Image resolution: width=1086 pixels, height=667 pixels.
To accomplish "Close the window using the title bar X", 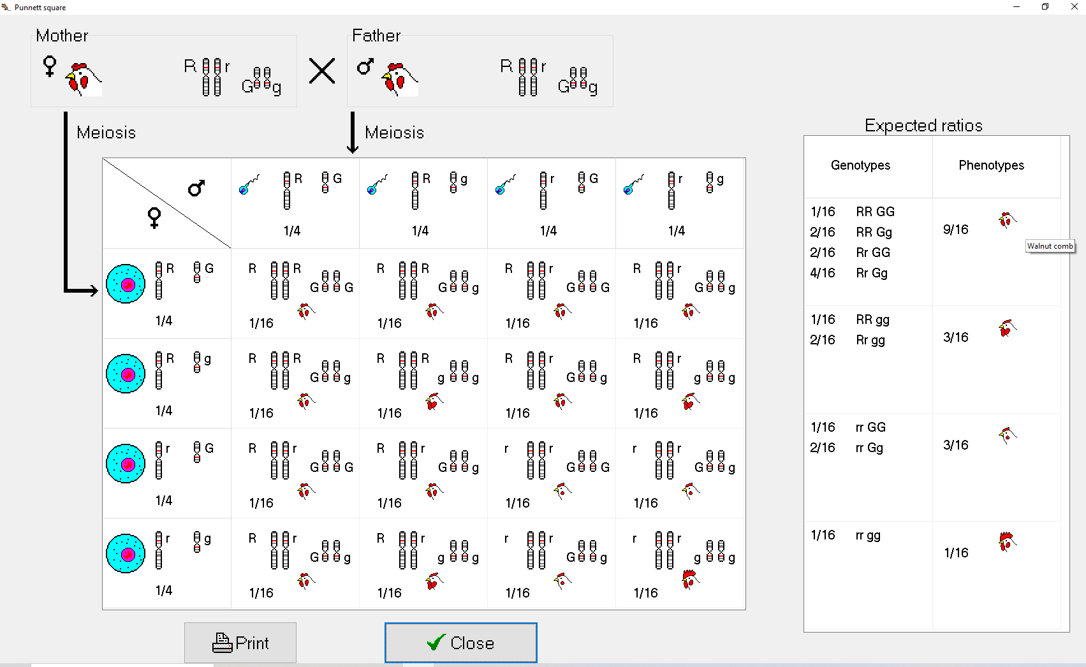I will click(x=1074, y=7).
